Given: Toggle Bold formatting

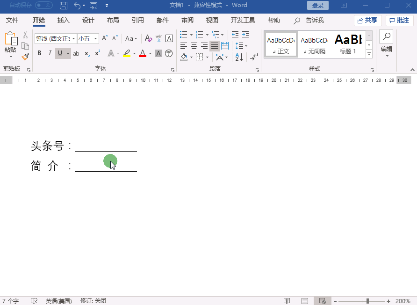Looking at the screenshot, I should click(39, 53).
